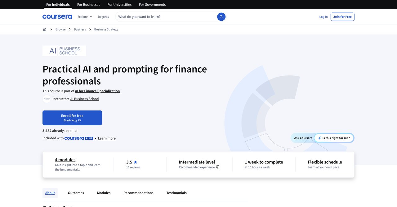Switch to the Outcomes tab
Viewport: 397px width, 207px height.
coord(76,193)
